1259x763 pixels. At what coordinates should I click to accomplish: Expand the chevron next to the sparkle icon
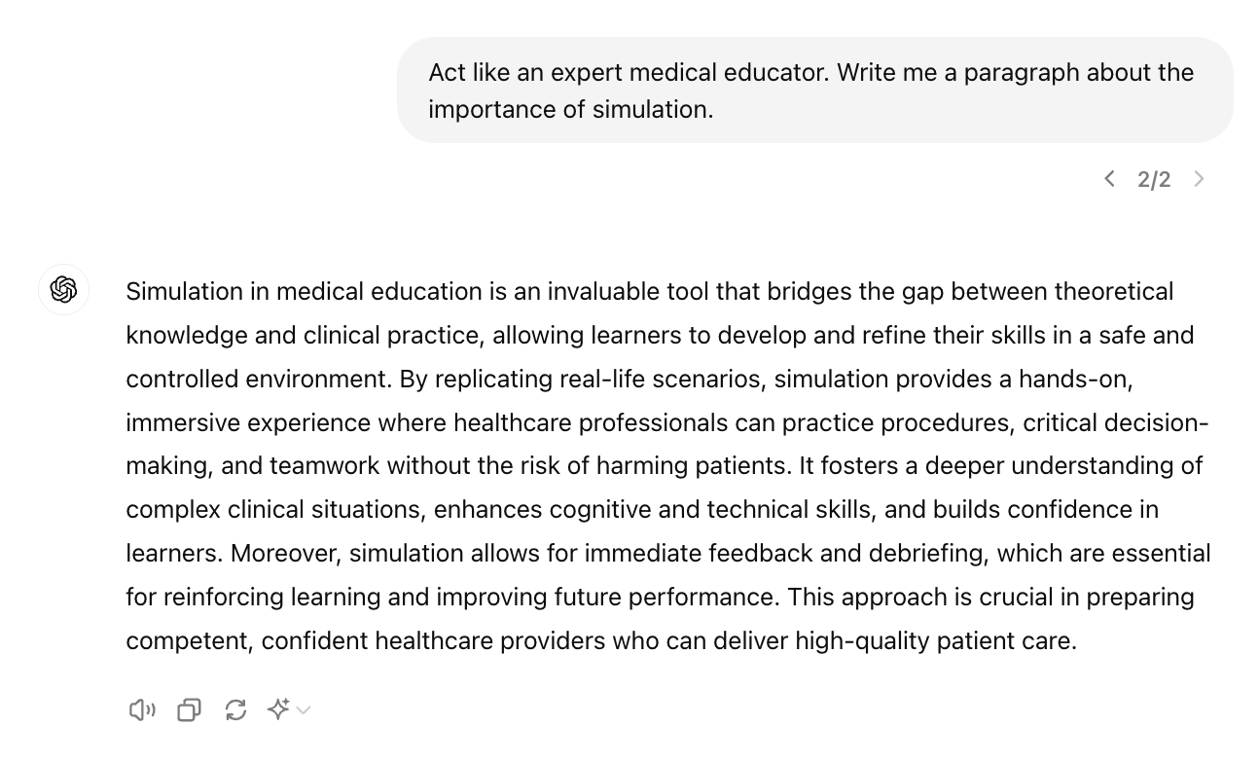coord(304,710)
